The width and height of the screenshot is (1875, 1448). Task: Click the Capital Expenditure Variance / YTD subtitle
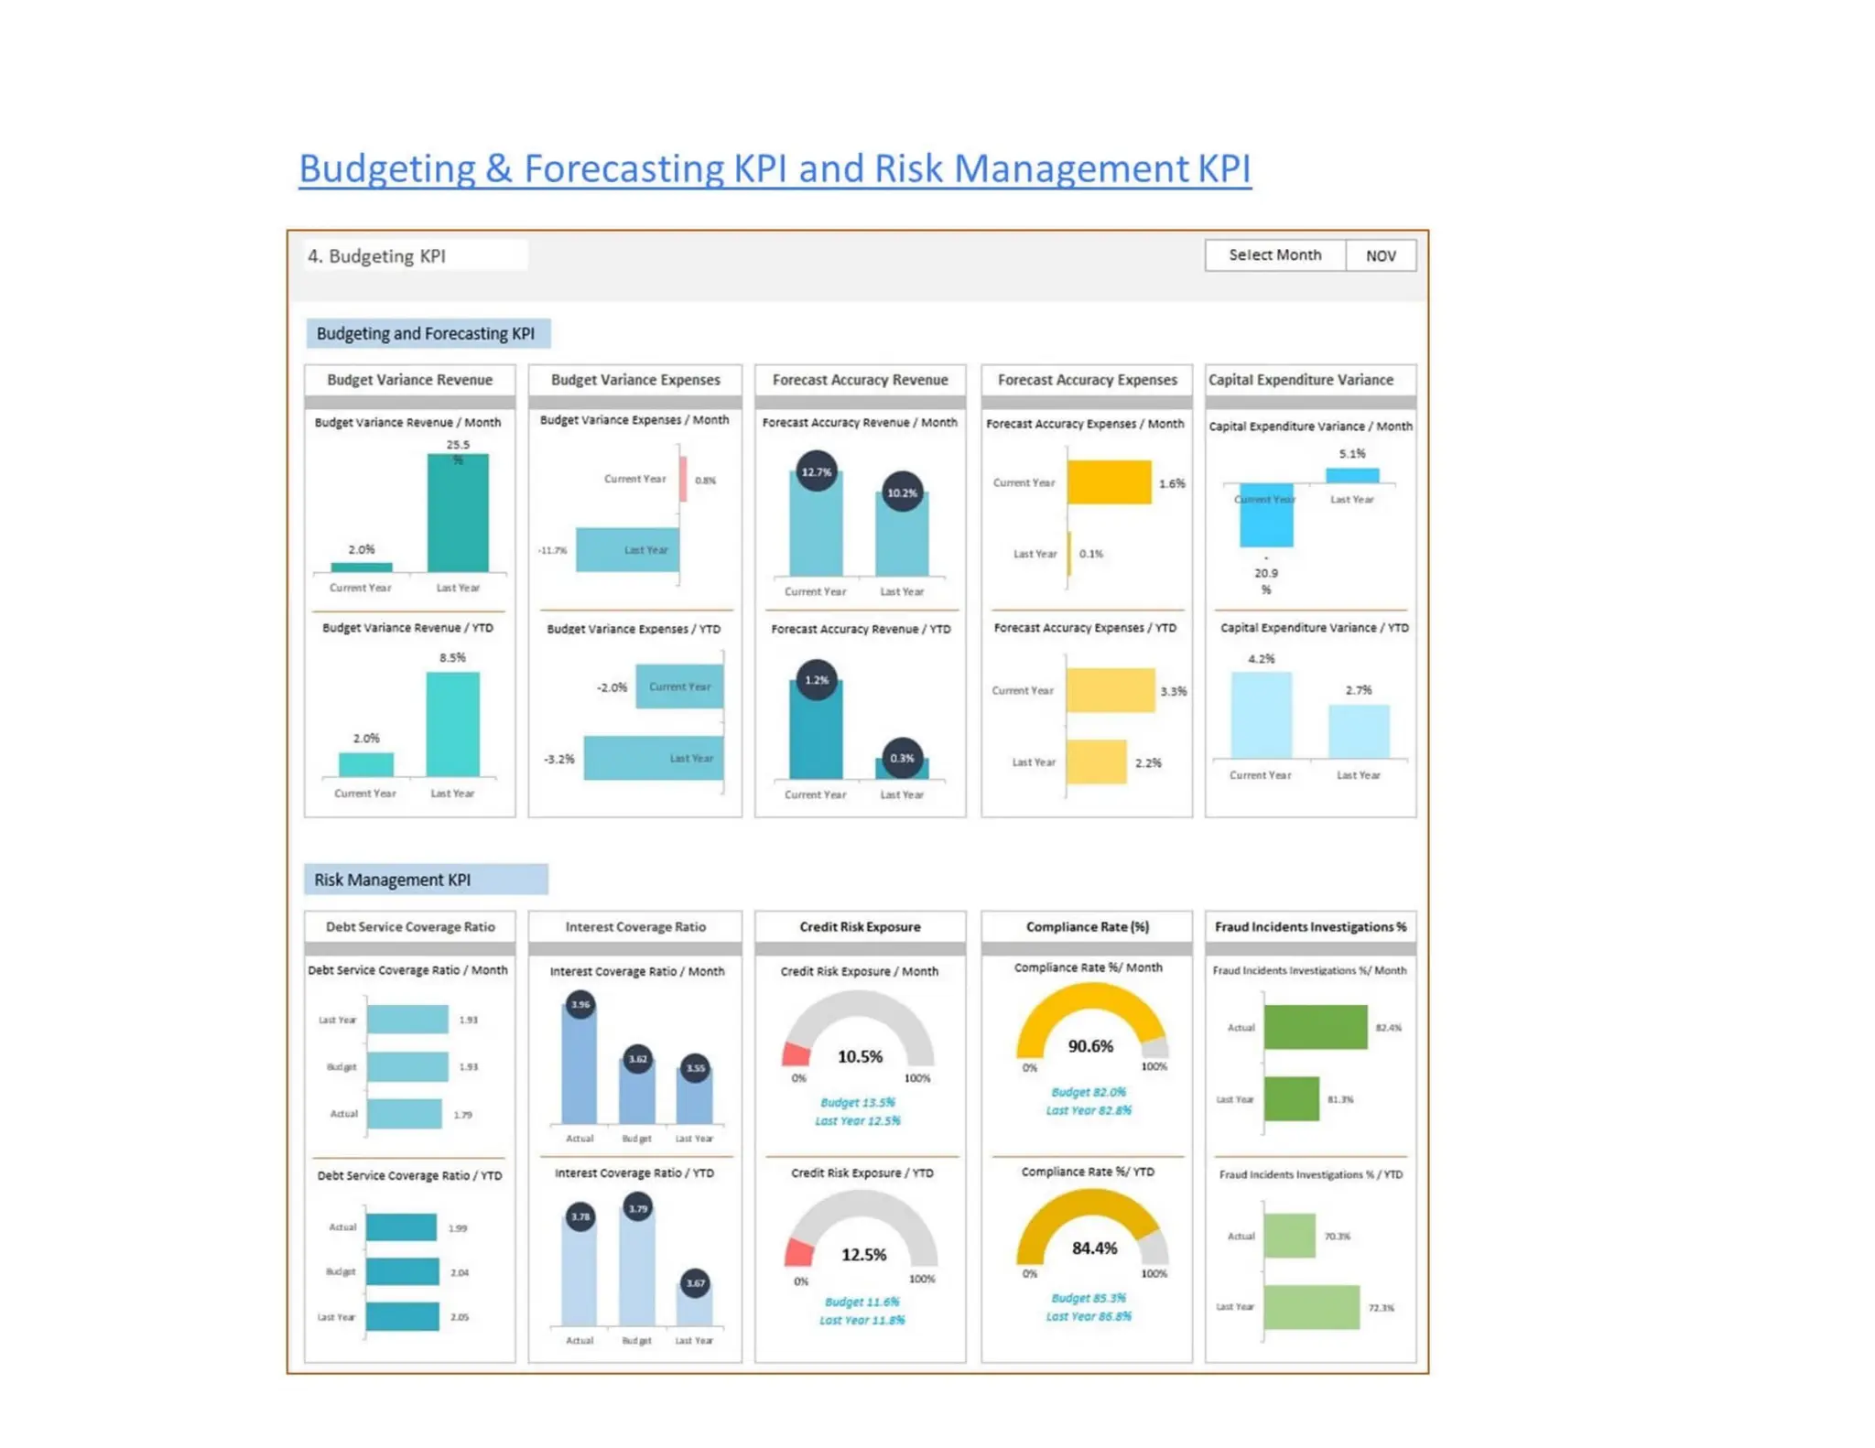[x=1315, y=628]
